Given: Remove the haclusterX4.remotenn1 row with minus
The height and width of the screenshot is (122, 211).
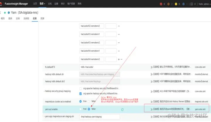Looking at the screenshot, I should tap(119, 51).
